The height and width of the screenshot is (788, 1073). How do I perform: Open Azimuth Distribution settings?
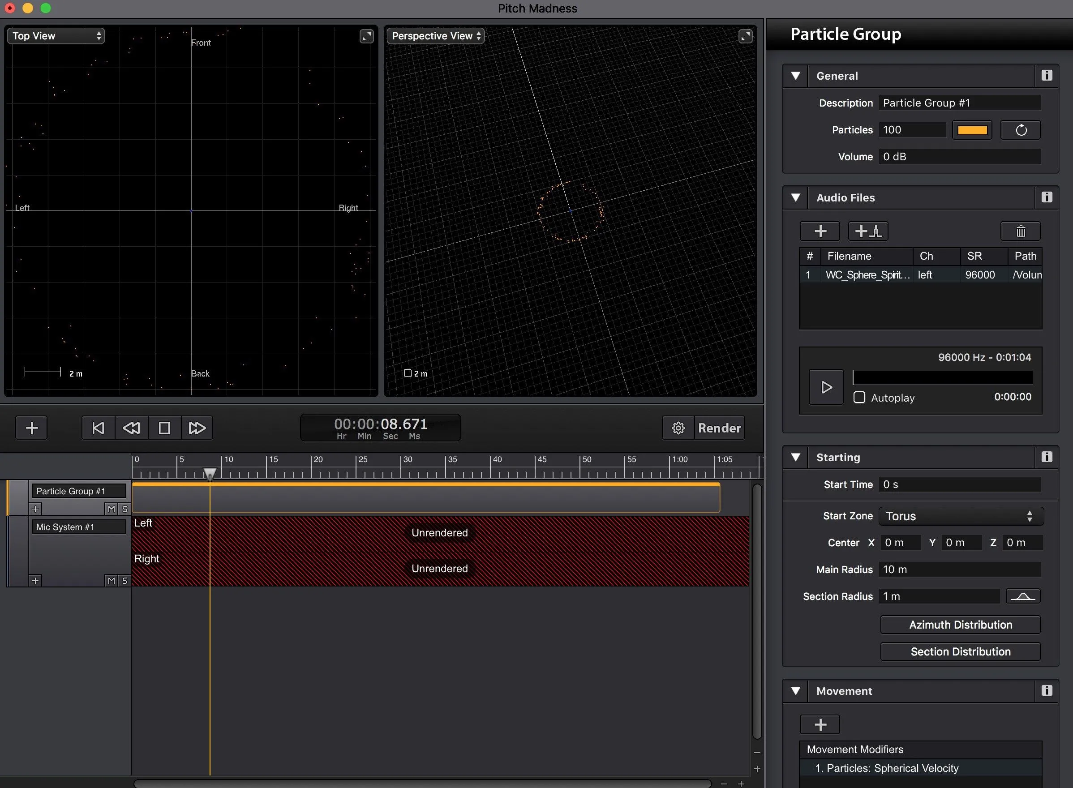[960, 625]
